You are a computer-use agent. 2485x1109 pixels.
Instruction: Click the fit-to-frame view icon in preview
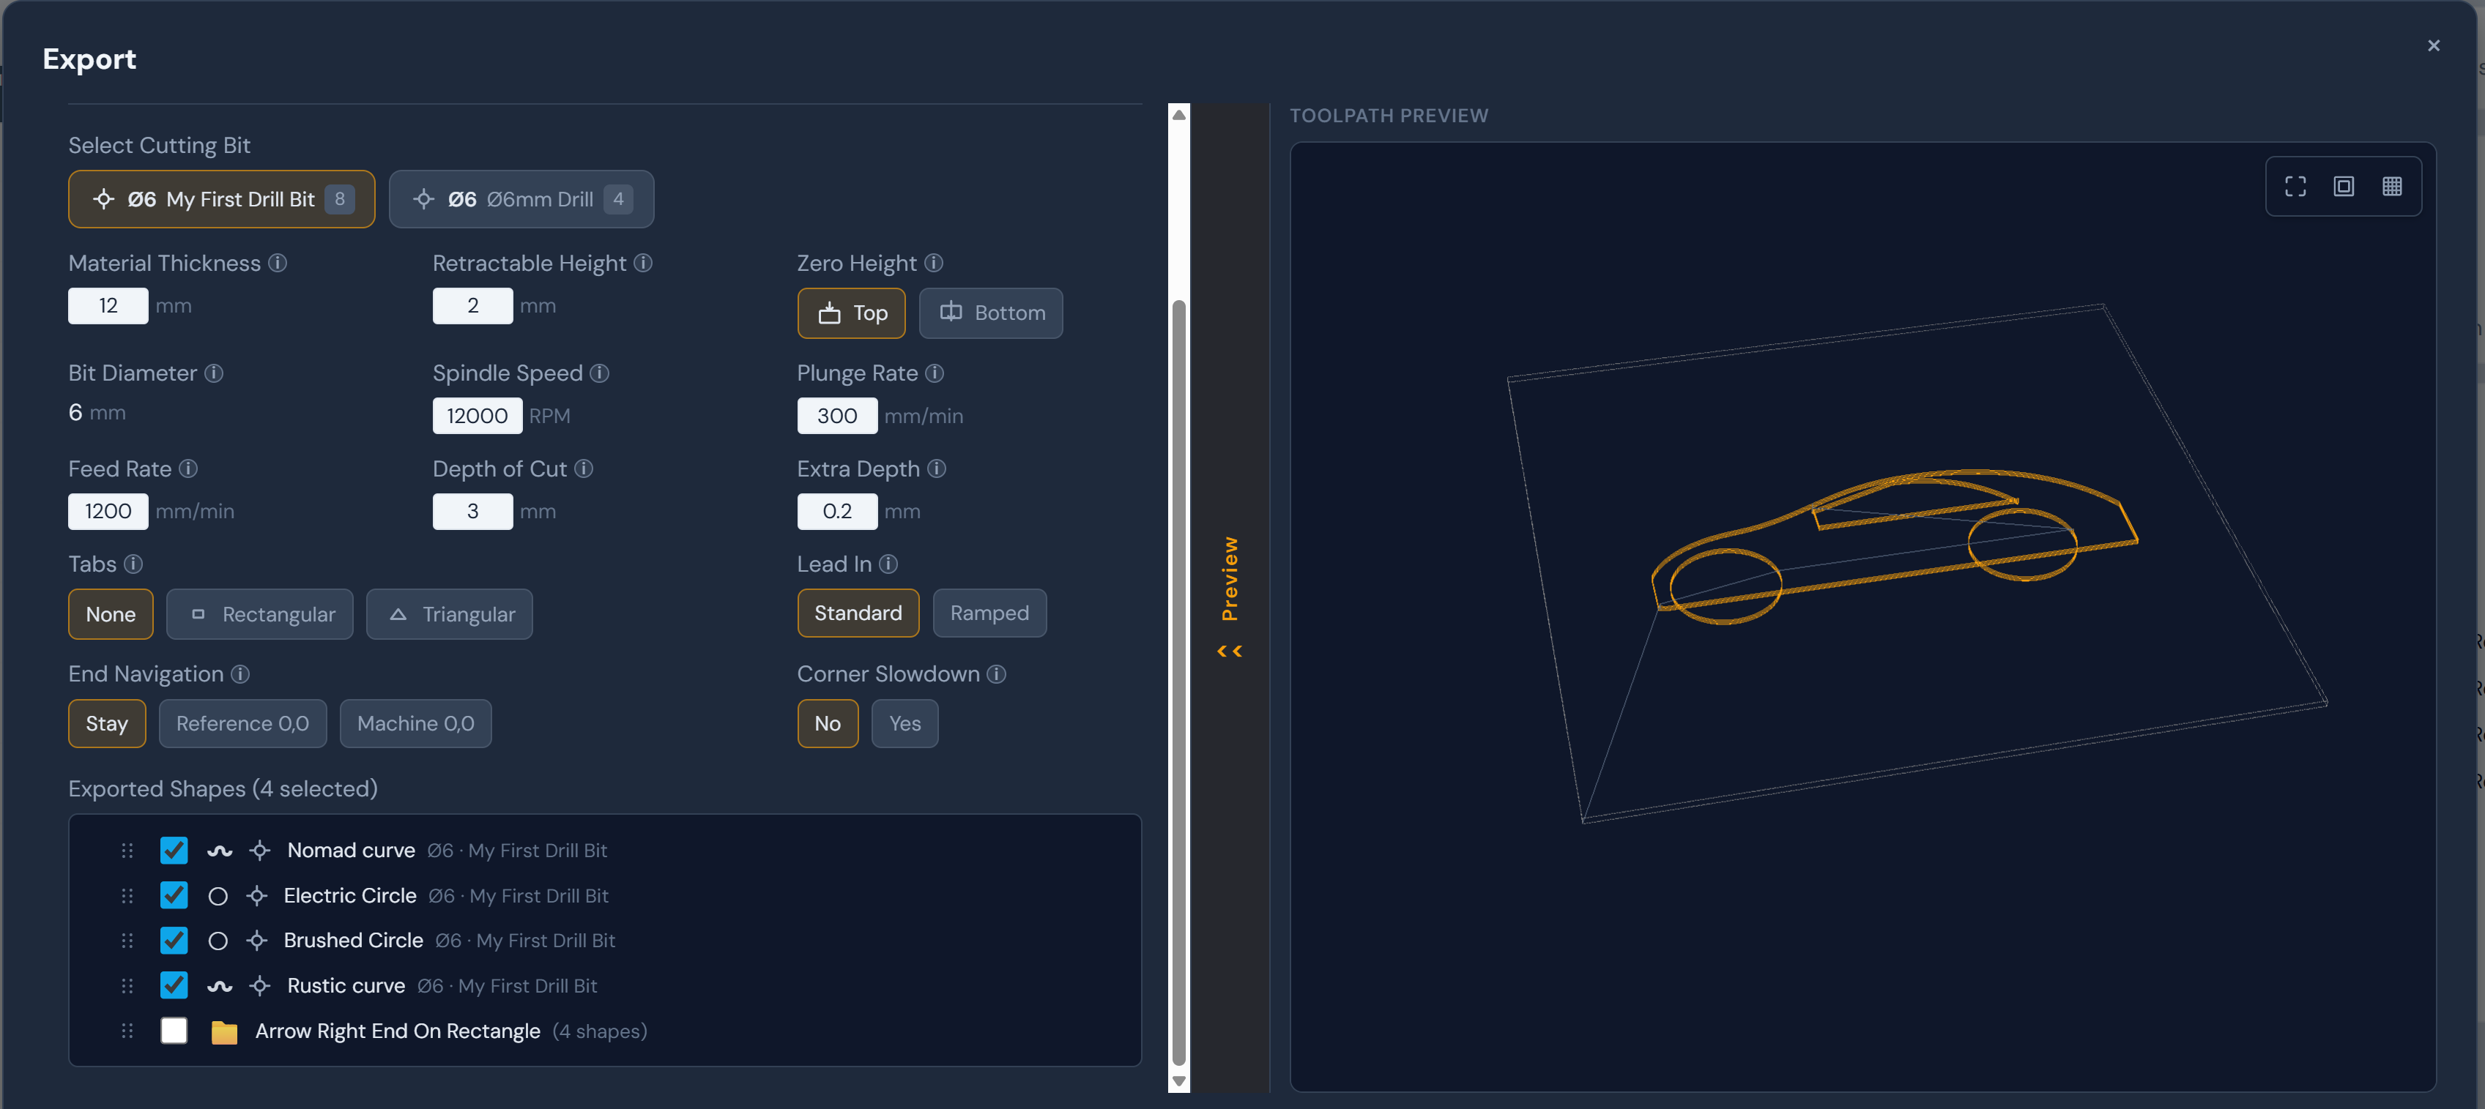pos(2343,186)
